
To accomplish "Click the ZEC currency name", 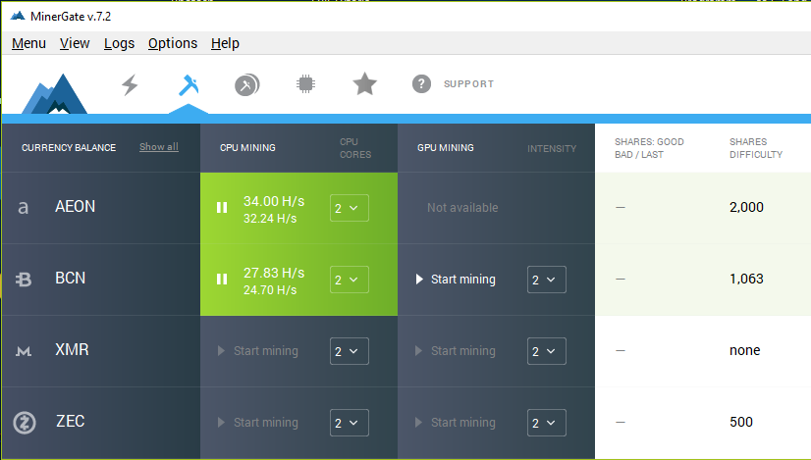I will coord(71,421).
